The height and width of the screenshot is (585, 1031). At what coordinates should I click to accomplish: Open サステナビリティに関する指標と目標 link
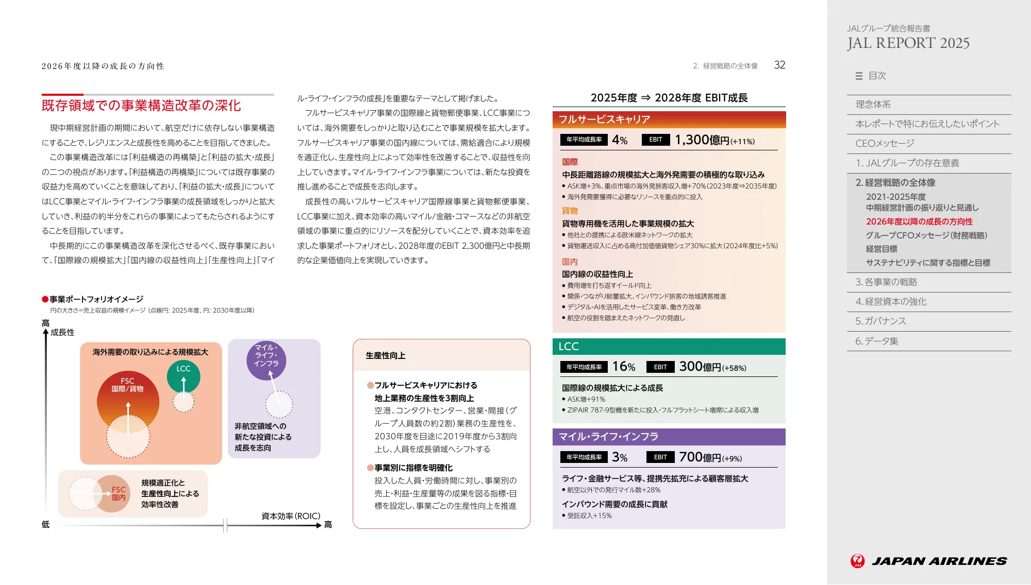tap(928, 263)
